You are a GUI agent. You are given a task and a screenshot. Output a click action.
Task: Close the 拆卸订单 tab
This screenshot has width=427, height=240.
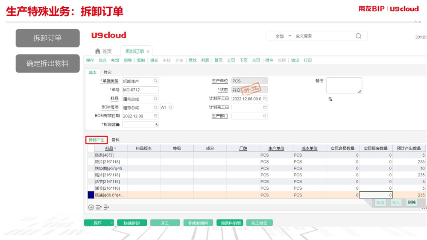[x=148, y=52]
